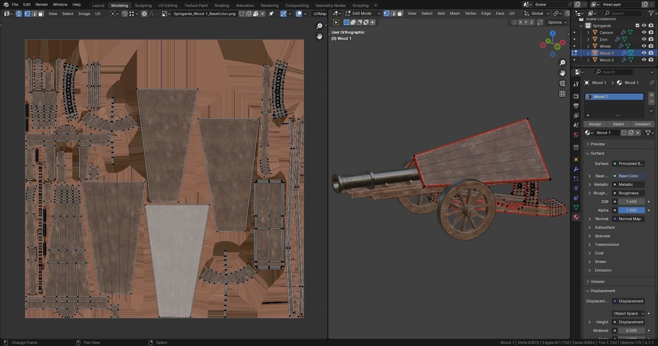Click the 3D viewport zoom magnifier icon
The width and height of the screenshot is (658, 346).
[x=562, y=63]
